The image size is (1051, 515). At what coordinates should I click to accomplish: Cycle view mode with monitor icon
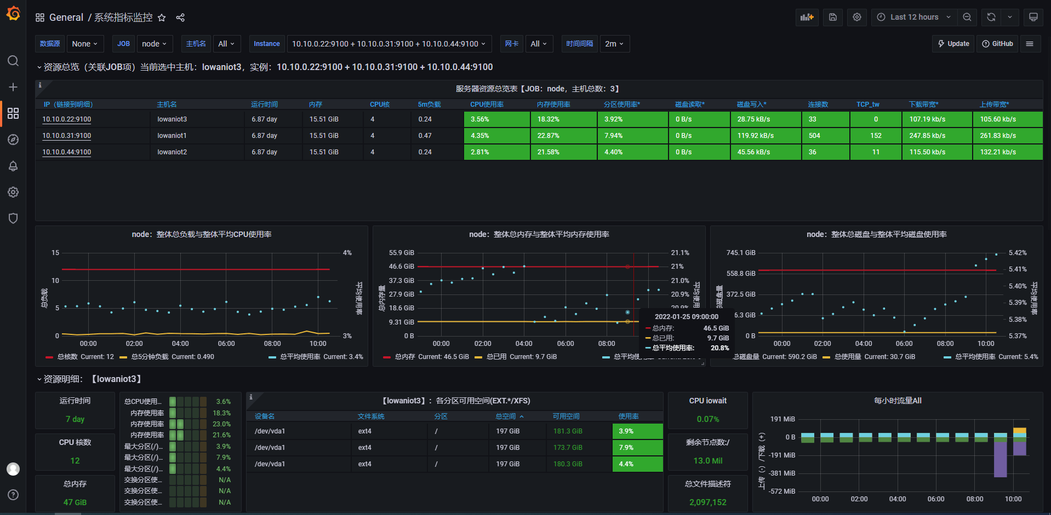tap(1033, 17)
